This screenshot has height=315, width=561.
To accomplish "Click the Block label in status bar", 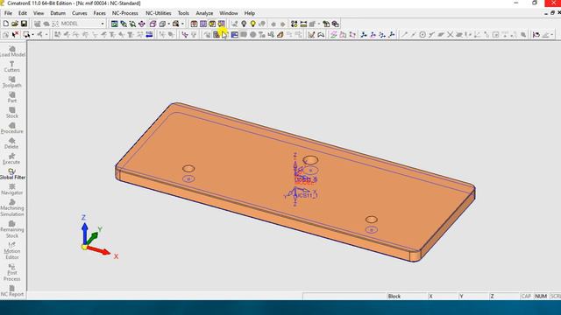I will (x=394, y=297).
